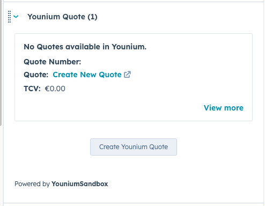Open the Create New Quote link

(87, 75)
